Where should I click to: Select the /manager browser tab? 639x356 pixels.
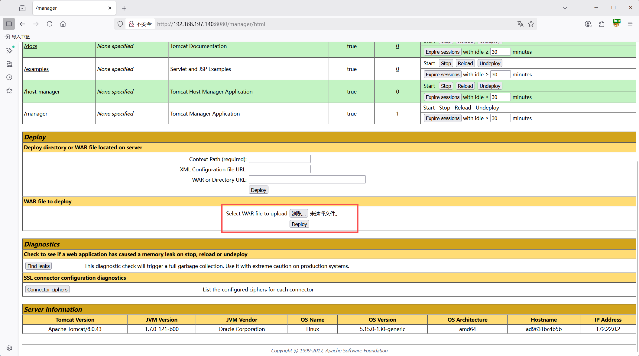[74, 8]
